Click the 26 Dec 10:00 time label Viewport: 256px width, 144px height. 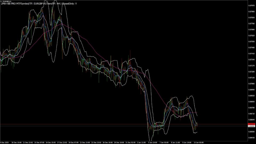tap(107, 142)
